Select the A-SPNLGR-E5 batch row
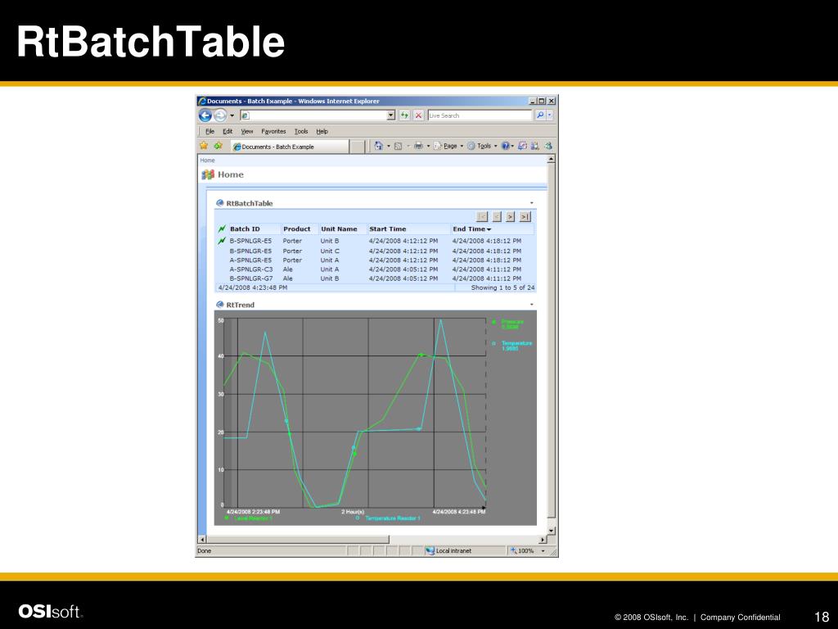Image resolution: width=838 pixels, height=629 pixels. (x=375, y=260)
